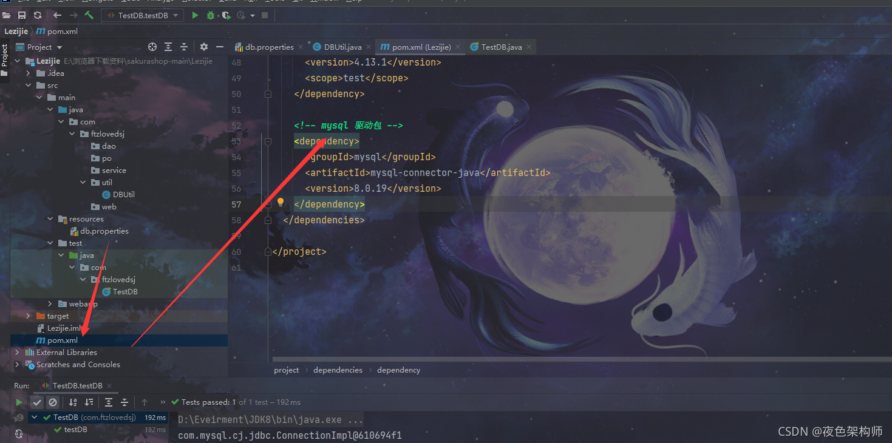Click the Reload from disk sync icon

38,15
